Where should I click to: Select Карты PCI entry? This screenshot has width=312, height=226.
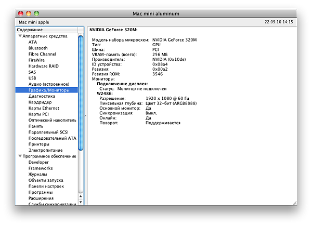(38, 114)
